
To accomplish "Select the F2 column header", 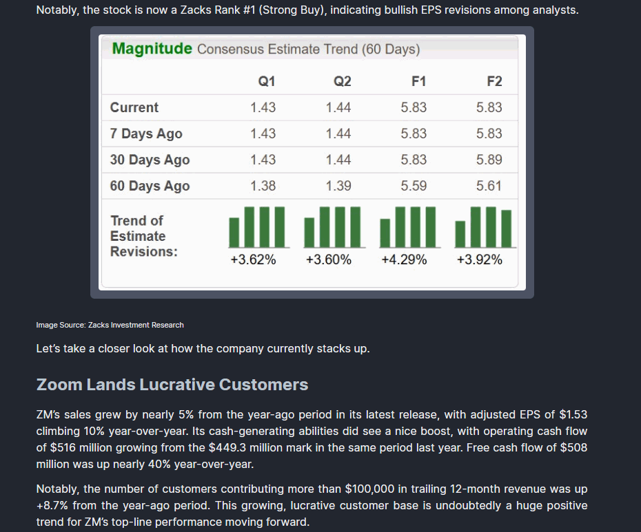I will point(494,81).
